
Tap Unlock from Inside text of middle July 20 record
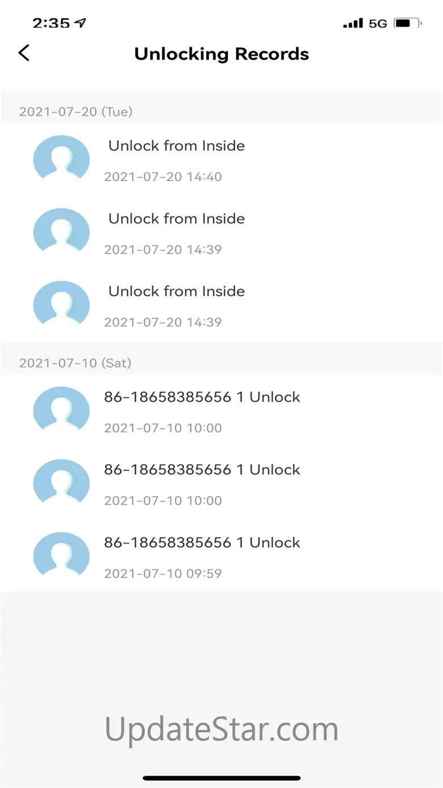coord(177,219)
